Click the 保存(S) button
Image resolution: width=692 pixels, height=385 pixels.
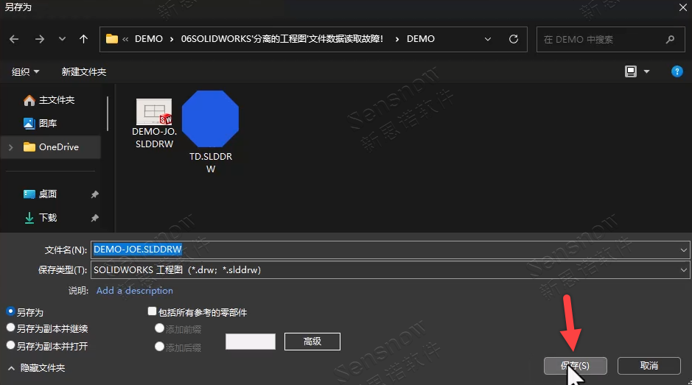click(575, 365)
